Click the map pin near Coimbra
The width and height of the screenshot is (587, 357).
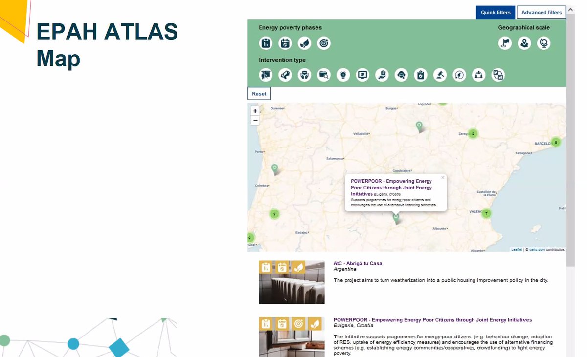click(x=274, y=169)
